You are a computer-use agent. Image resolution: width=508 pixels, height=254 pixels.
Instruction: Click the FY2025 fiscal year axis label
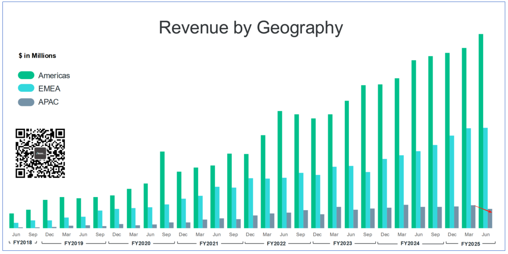pos(470,244)
